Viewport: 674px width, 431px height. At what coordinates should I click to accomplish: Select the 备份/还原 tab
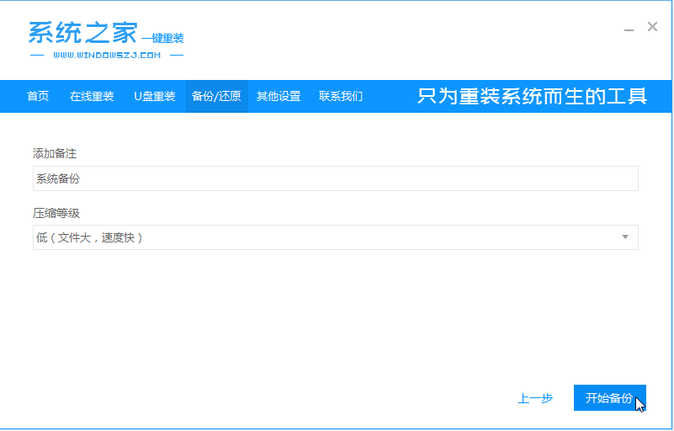[216, 96]
